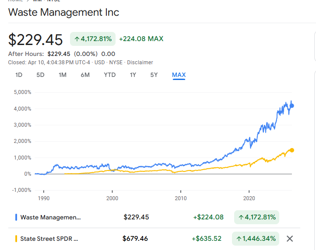
Task: Click the 1,446.34% badge in legend row
Action: (x=256, y=239)
